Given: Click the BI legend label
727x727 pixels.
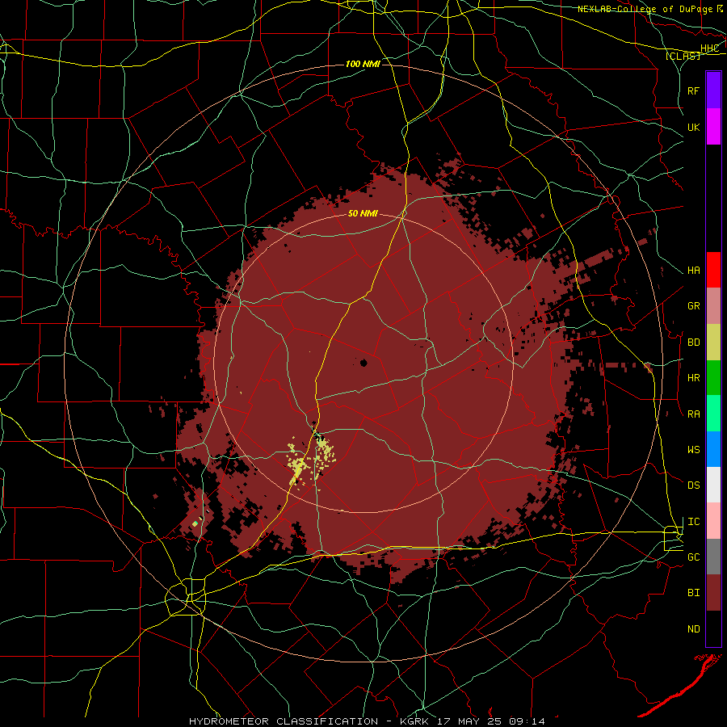Looking at the screenshot, I should click(x=694, y=593).
